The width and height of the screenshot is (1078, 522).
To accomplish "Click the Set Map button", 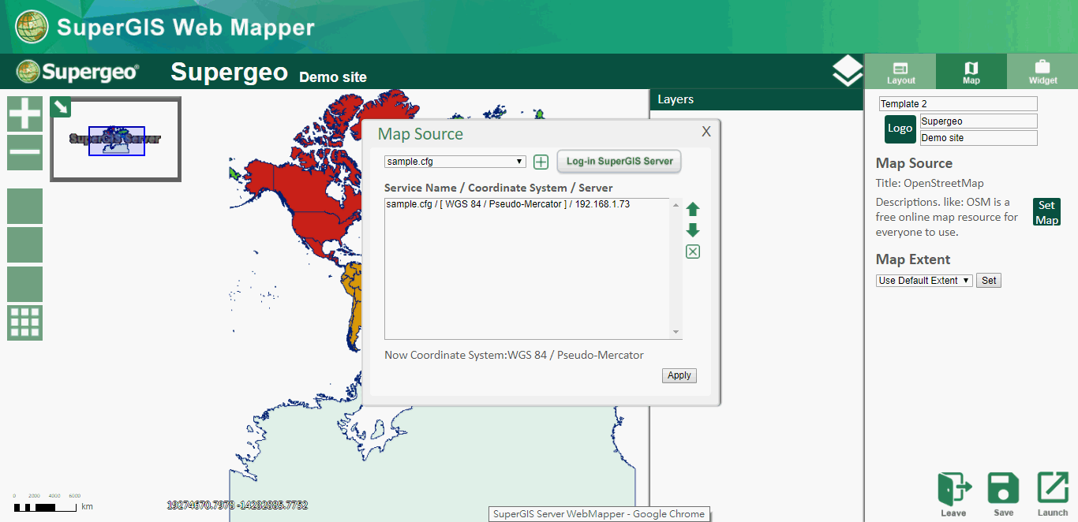I will 1047,212.
